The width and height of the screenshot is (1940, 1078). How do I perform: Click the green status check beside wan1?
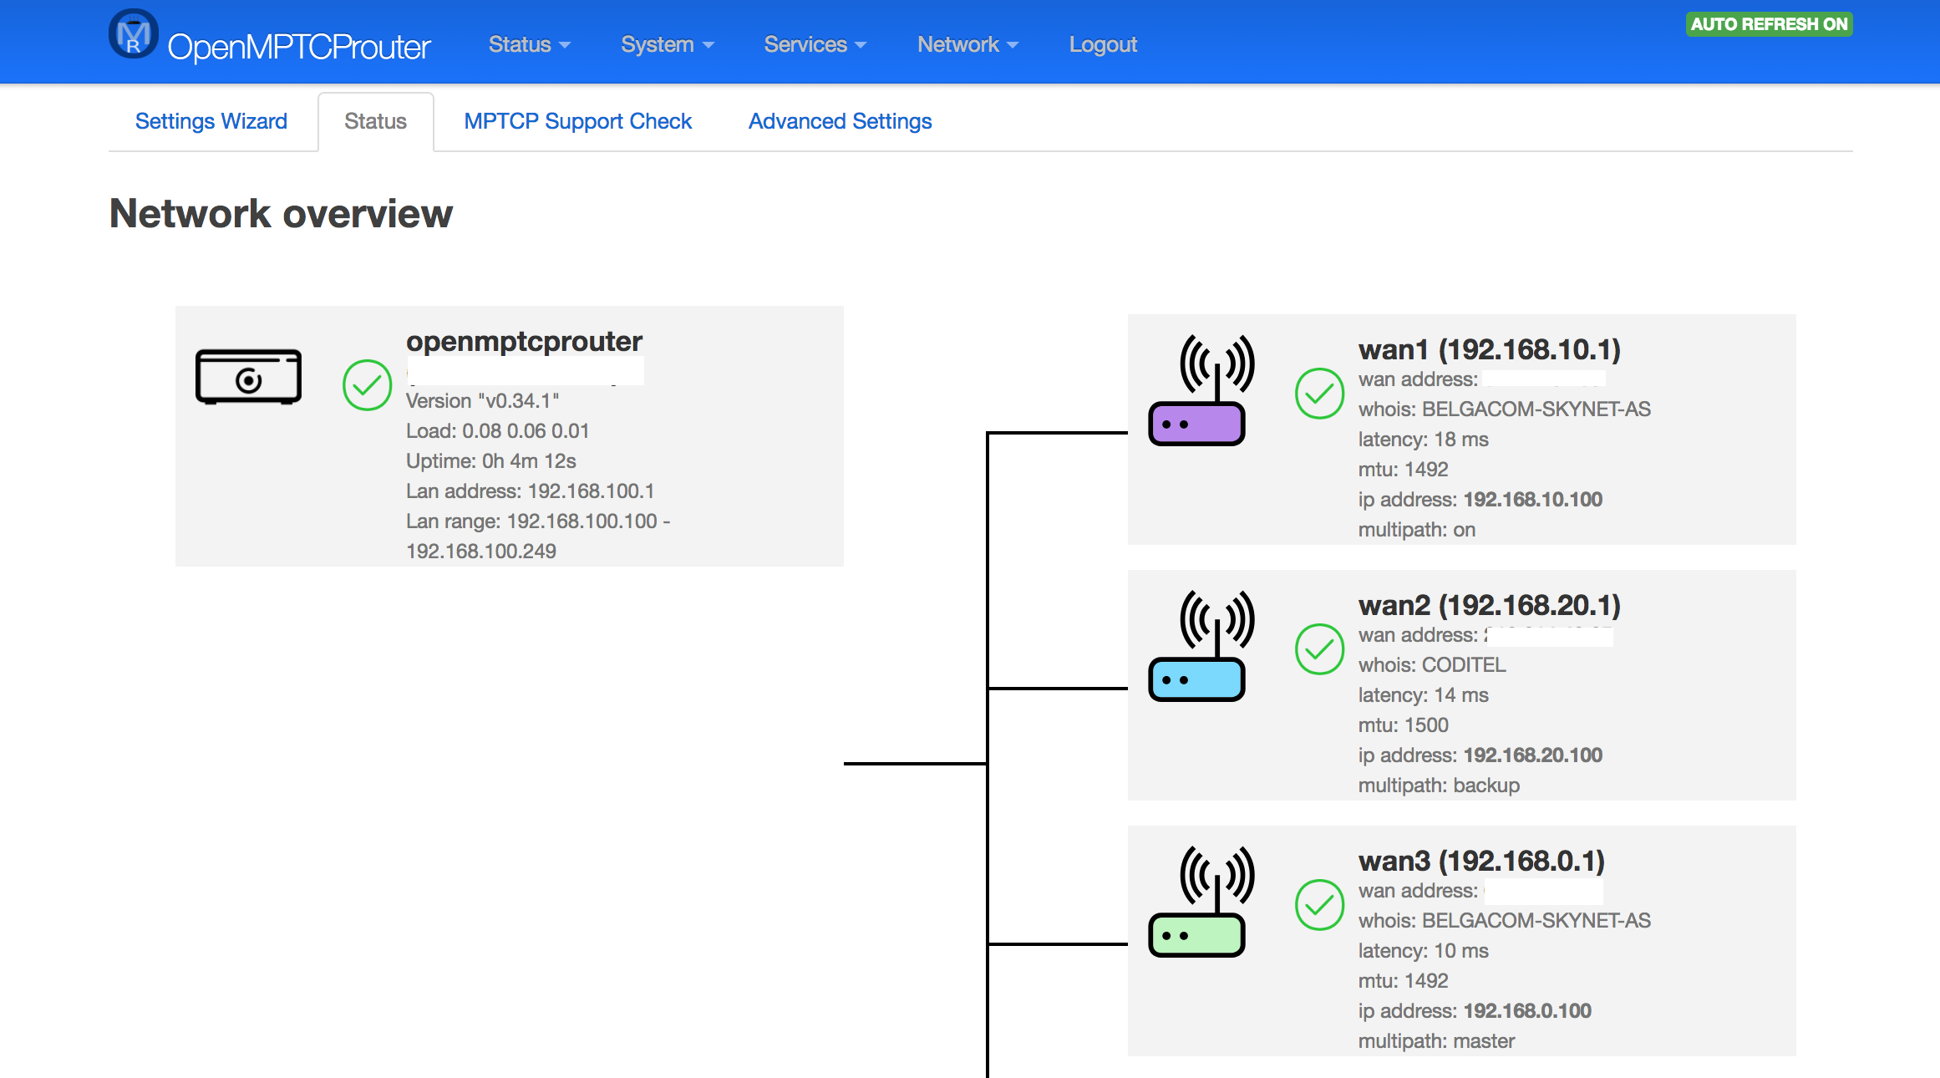[1320, 393]
